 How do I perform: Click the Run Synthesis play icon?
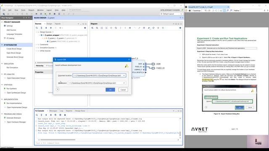click(x=5, y=89)
